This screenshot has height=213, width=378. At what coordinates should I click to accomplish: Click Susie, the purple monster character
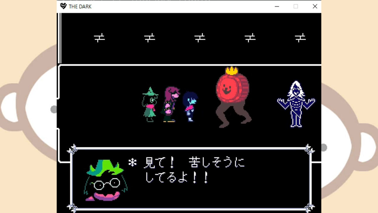click(170, 104)
